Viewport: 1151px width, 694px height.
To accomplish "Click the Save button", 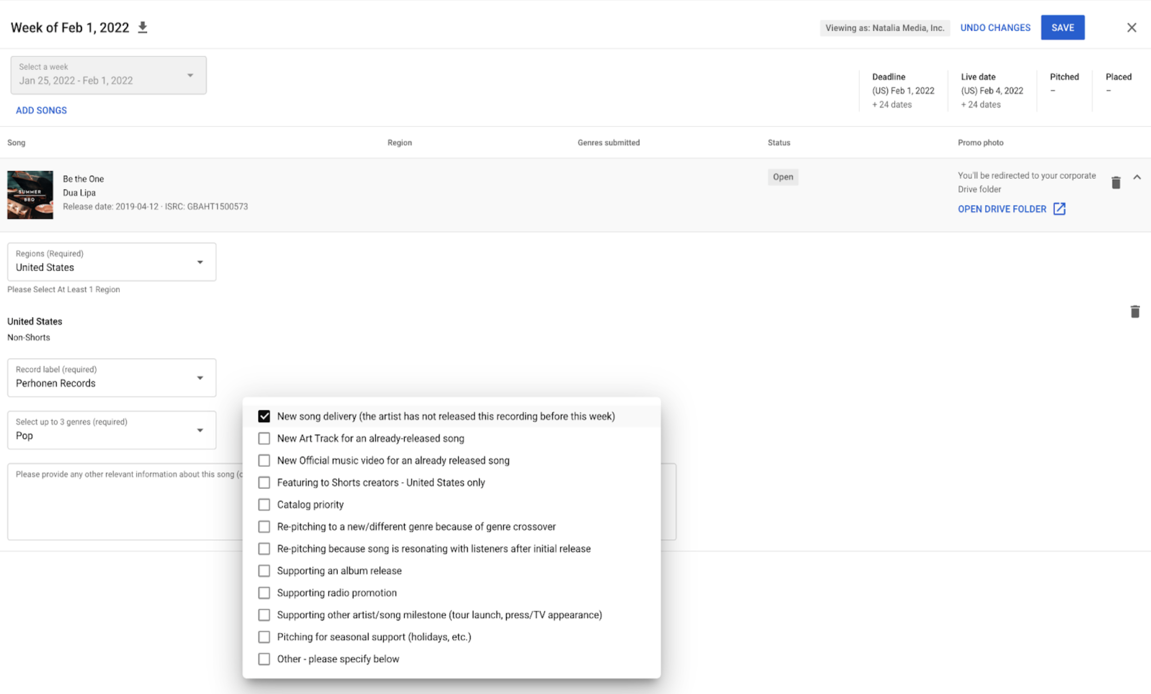I will point(1062,28).
